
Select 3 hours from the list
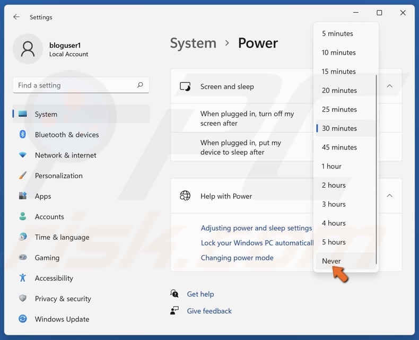tap(346, 204)
